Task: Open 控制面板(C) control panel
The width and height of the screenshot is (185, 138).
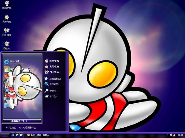Action: click(x=53, y=78)
